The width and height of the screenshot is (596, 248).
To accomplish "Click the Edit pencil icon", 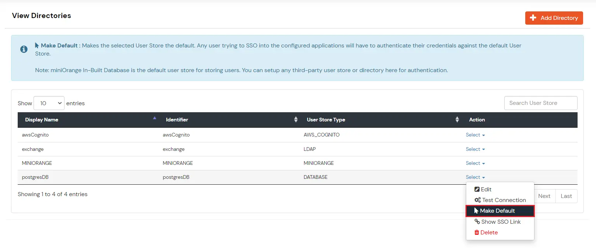I will pyautogui.click(x=477, y=189).
